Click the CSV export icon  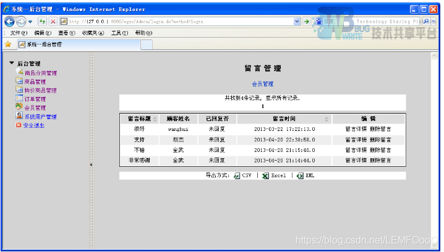237,176
